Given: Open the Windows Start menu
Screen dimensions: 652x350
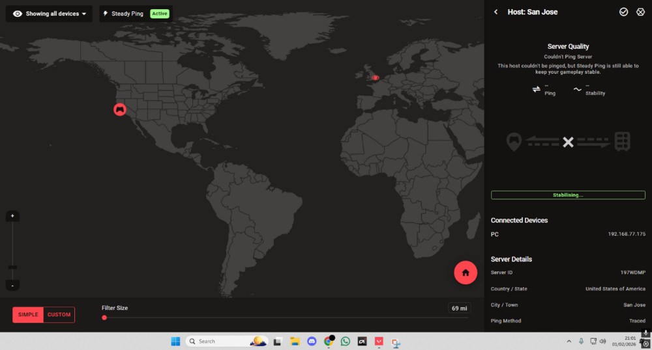Looking at the screenshot, I should tap(175, 341).
